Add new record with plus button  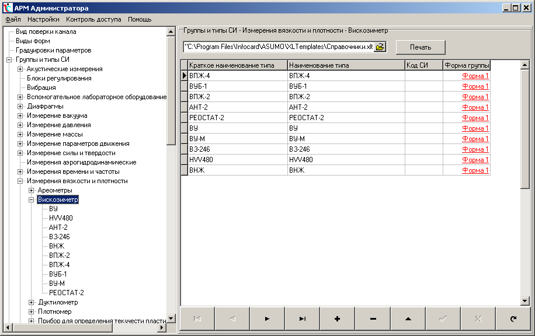[338, 318]
